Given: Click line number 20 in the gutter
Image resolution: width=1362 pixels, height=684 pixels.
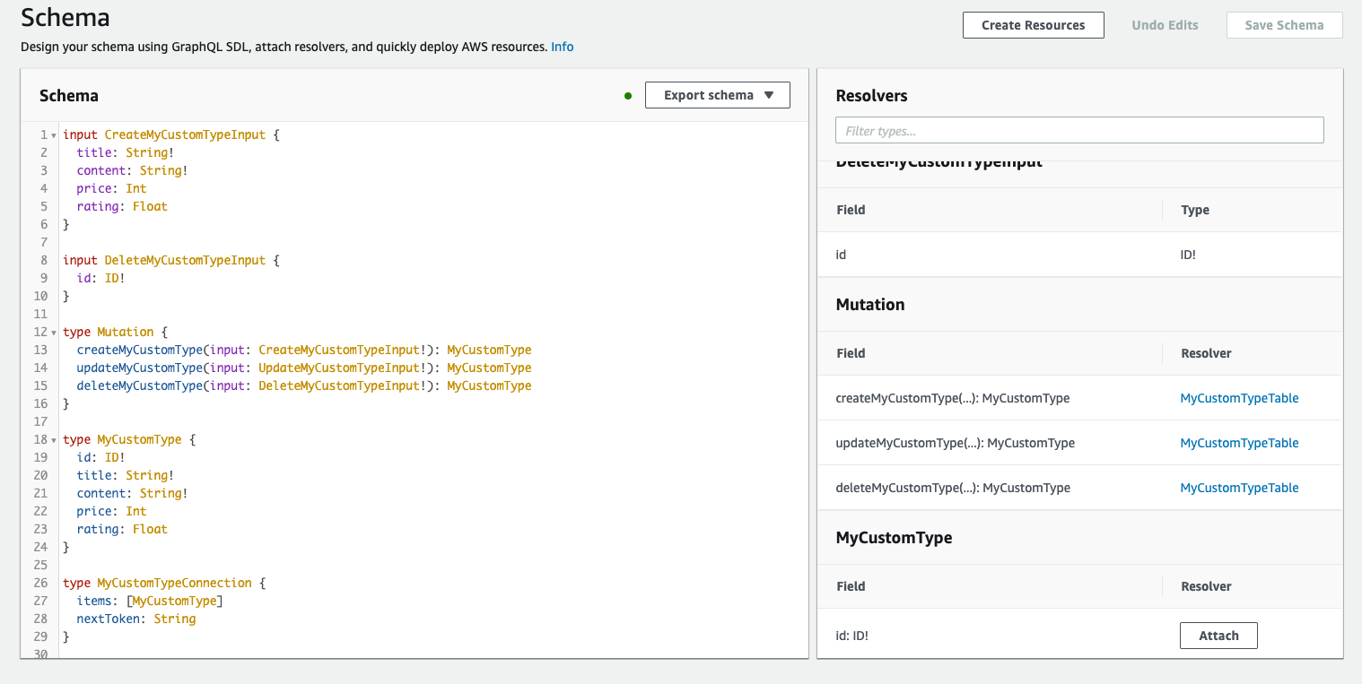Looking at the screenshot, I should click(40, 475).
